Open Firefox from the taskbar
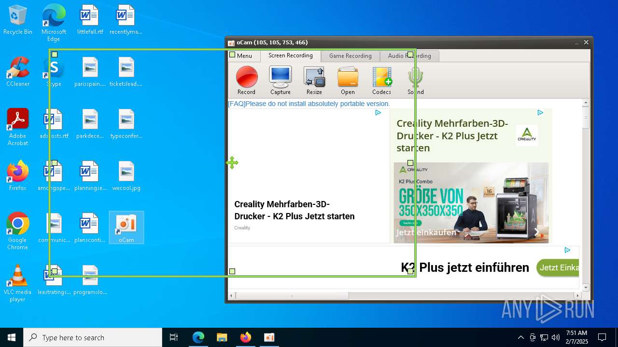Image resolution: width=618 pixels, height=347 pixels. [245, 337]
